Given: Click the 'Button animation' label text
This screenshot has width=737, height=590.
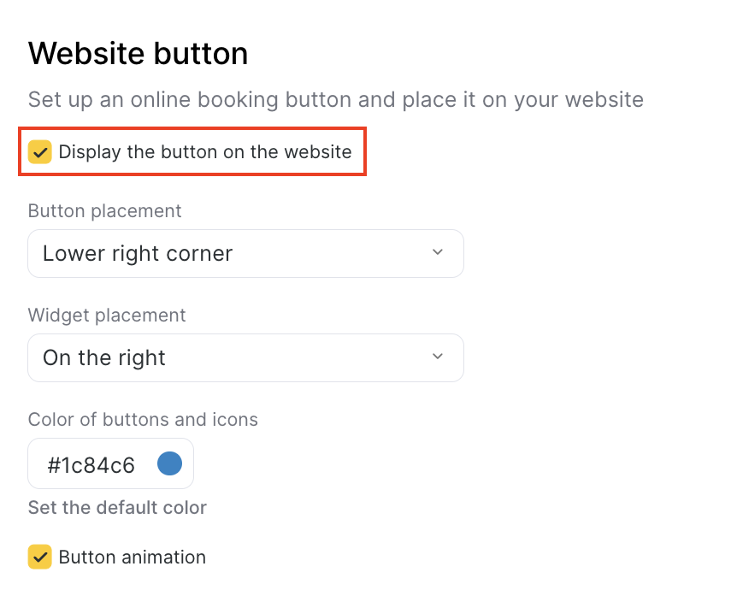Looking at the screenshot, I should pos(133,558).
